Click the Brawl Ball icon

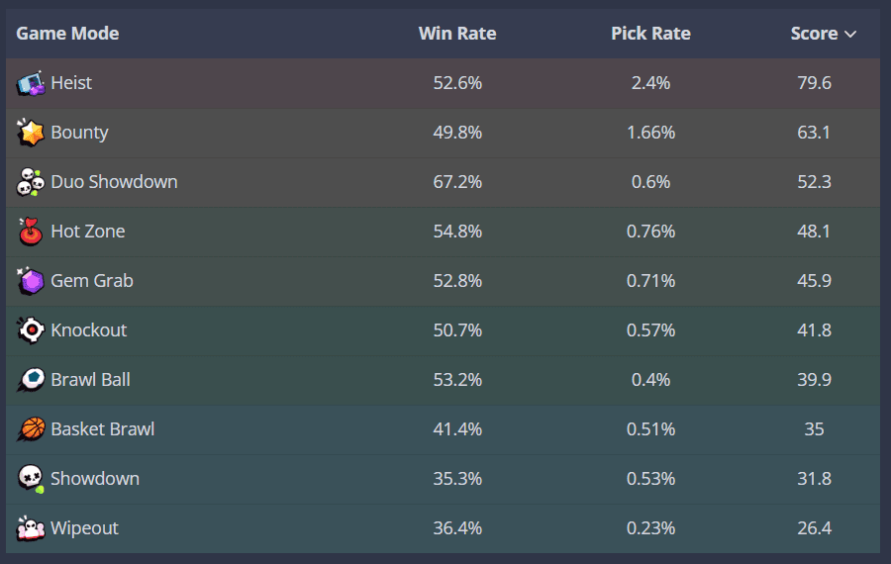click(x=31, y=380)
